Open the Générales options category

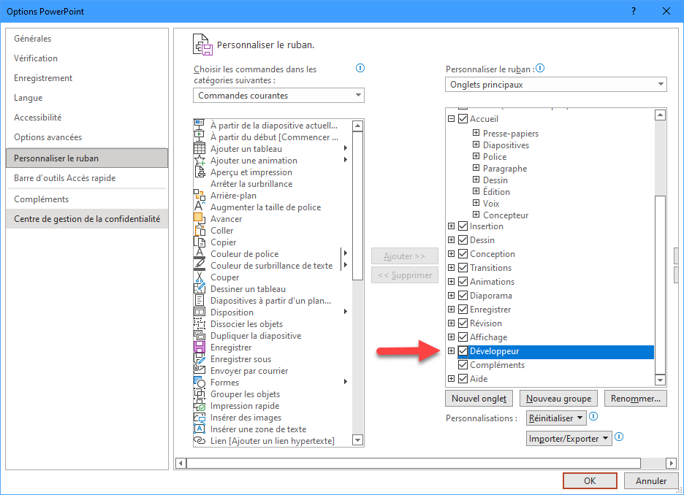coord(87,39)
